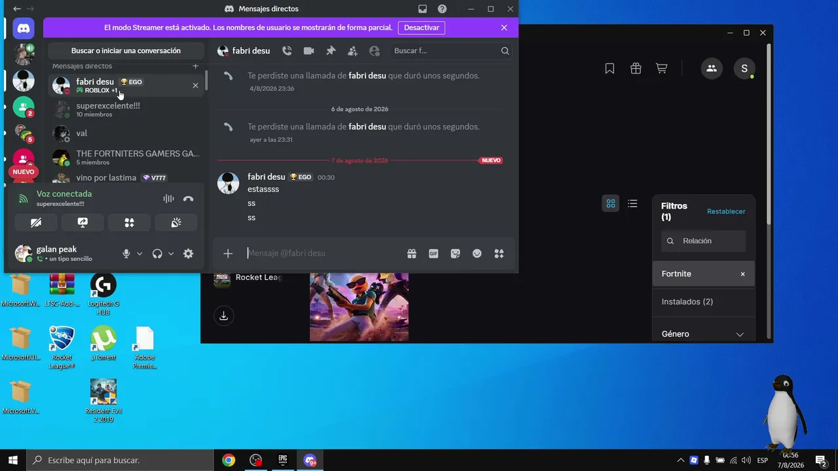This screenshot has height=471, width=838.
Task: Open the soundboard in the voice panel
Action: tap(176, 222)
